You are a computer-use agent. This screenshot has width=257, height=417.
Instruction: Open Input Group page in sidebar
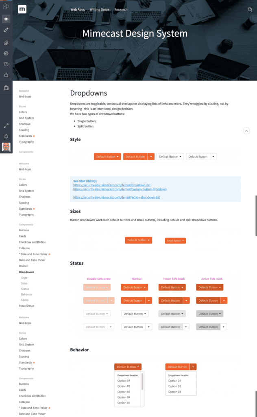point(26,305)
